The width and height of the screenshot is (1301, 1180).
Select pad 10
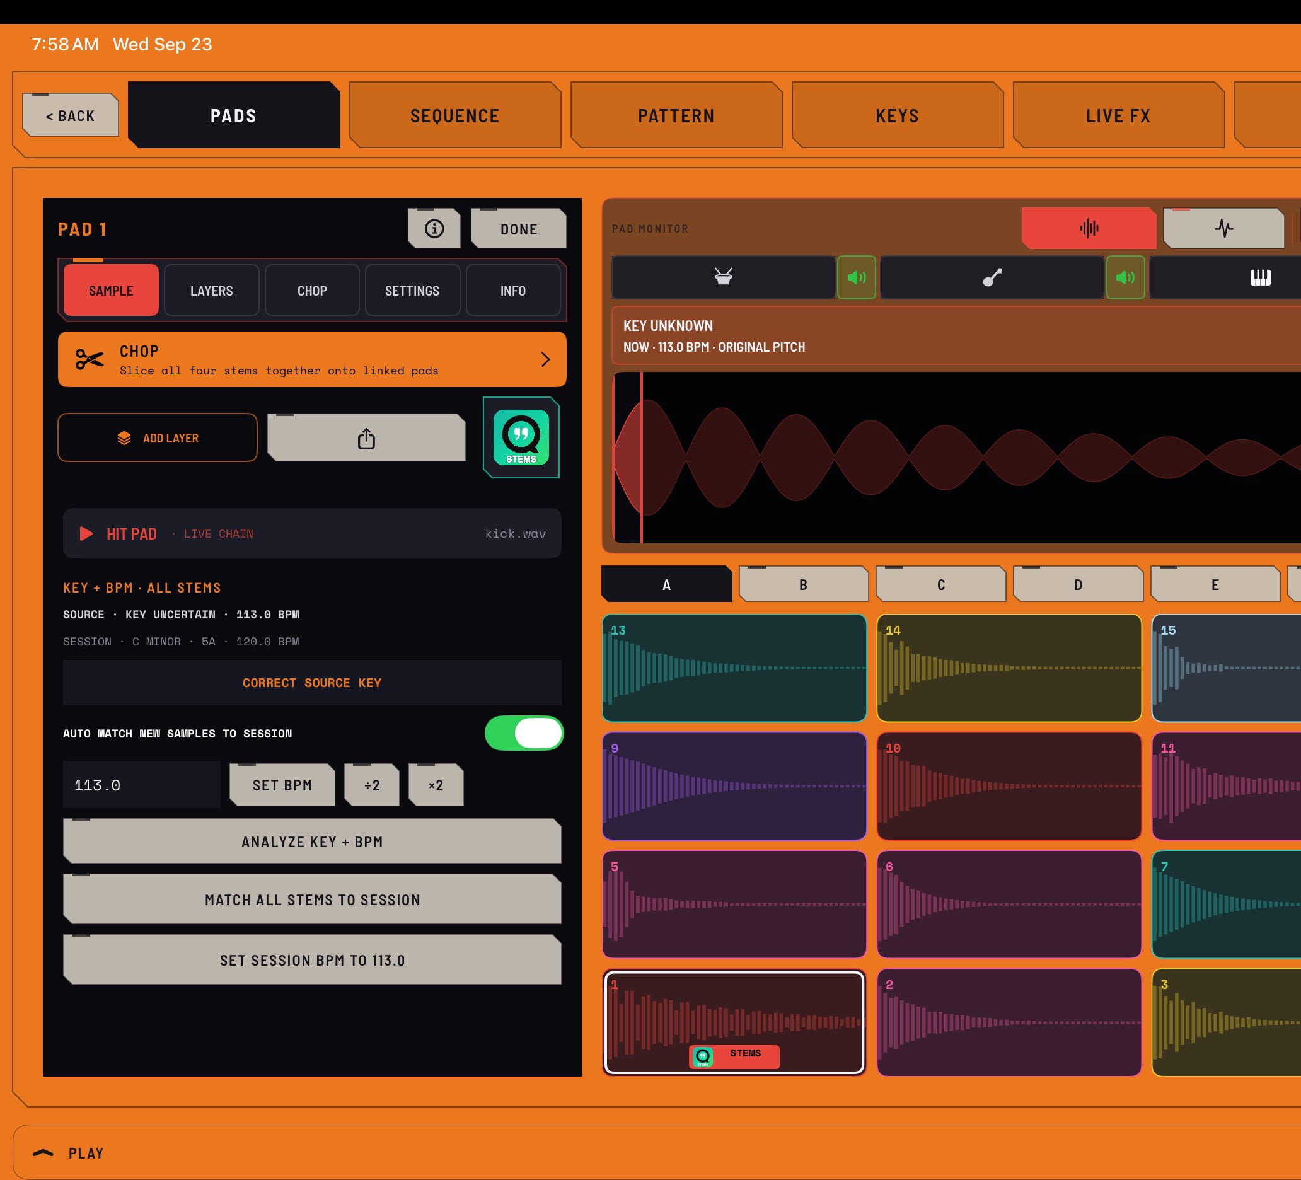click(x=1009, y=786)
